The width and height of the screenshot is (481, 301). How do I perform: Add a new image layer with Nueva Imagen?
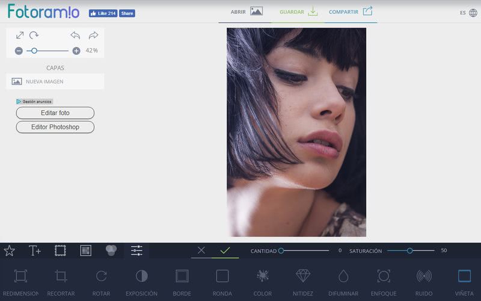[55, 81]
